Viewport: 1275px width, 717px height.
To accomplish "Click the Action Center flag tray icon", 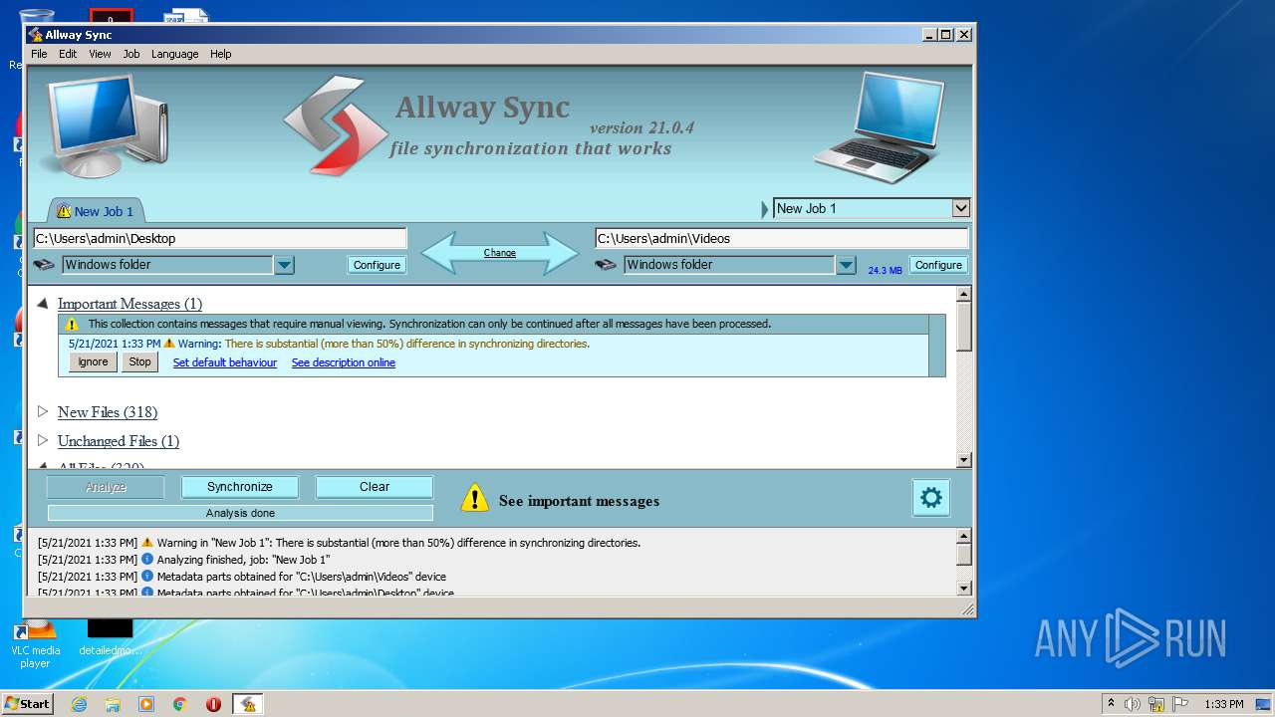I will click(1180, 704).
